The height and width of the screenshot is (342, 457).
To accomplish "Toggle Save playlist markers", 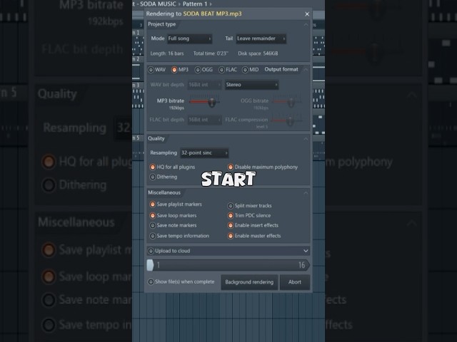I will click(x=152, y=204).
